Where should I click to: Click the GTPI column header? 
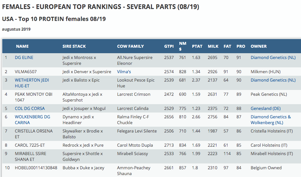pos(169,46)
